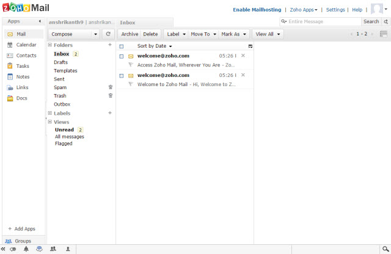Open the Compose dropdown arrow
This screenshot has height=254, width=391.
(x=95, y=34)
